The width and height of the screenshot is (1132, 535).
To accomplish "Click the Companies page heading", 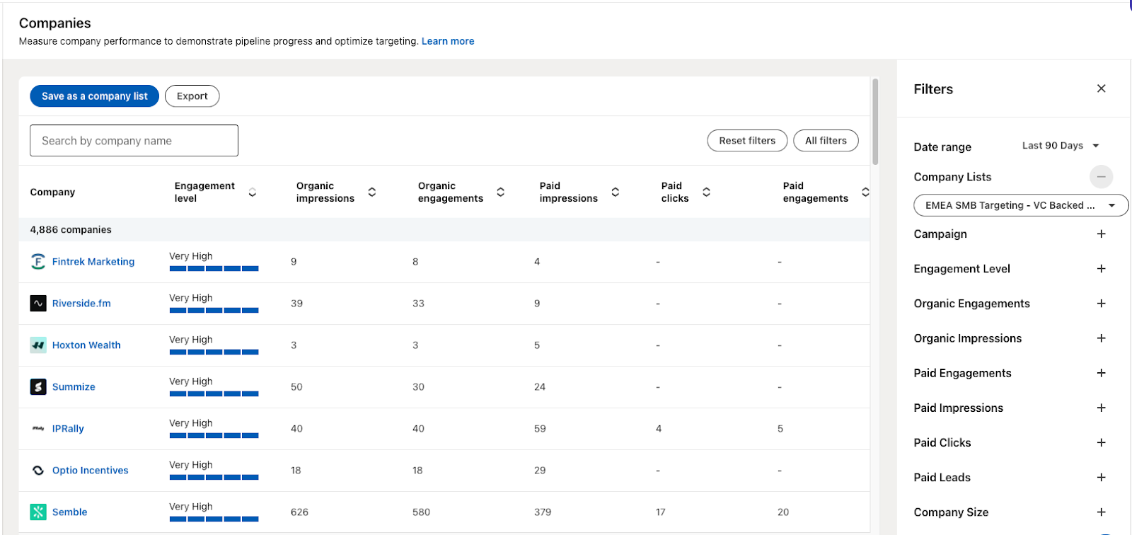I will (55, 23).
